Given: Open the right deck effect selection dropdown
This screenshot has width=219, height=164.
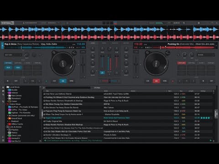Looking at the screenshot, I should click(x=206, y=55).
